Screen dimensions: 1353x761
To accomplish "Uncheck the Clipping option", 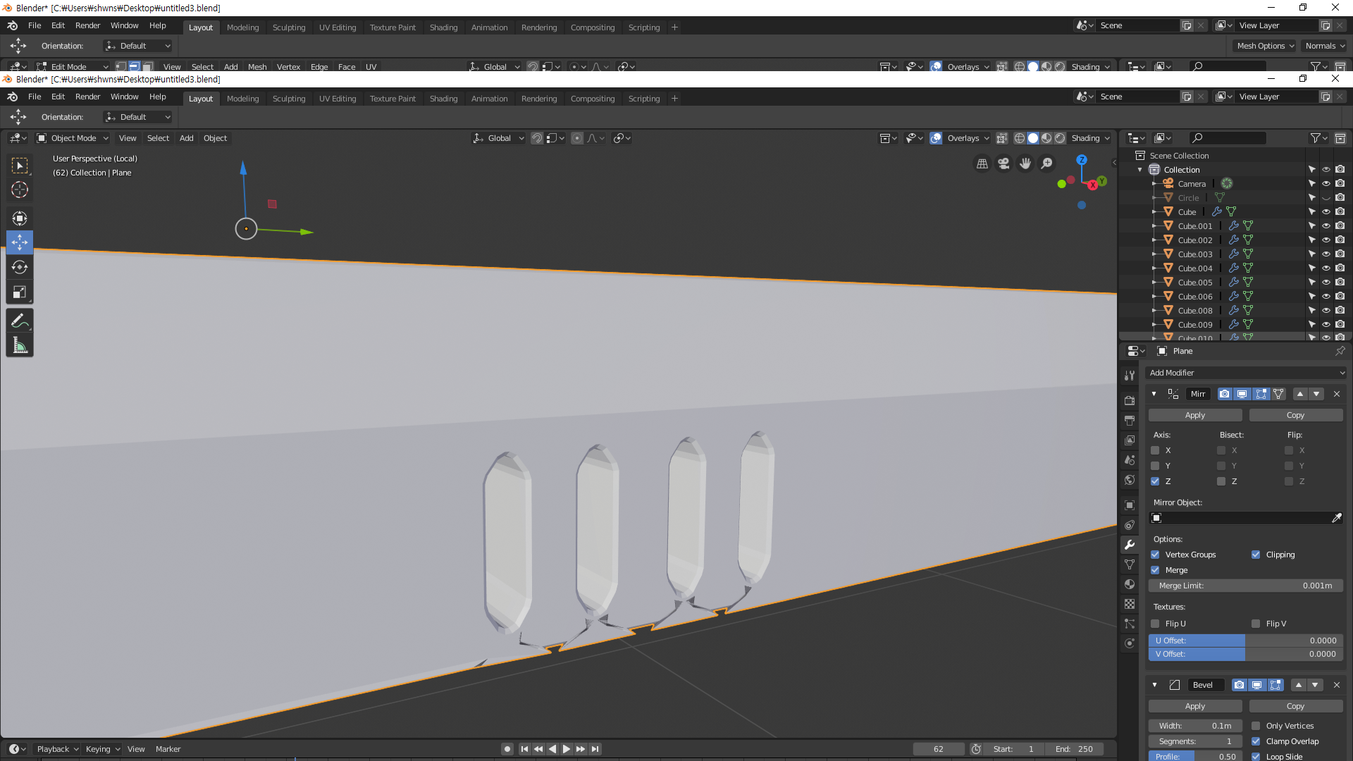I will (1256, 555).
